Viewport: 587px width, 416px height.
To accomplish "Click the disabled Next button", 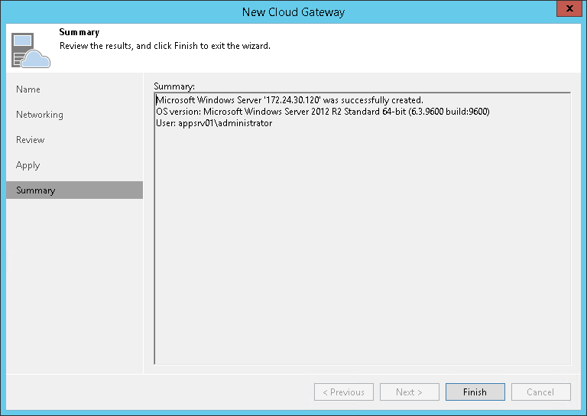I will [409, 392].
